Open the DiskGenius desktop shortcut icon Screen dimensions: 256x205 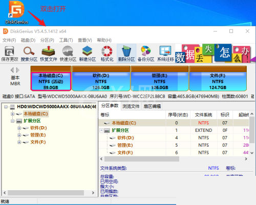click(16, 12)
